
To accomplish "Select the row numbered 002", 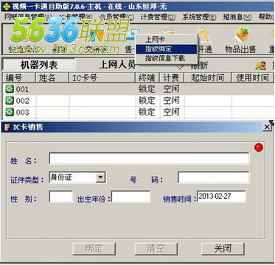I will coord(139,101).
